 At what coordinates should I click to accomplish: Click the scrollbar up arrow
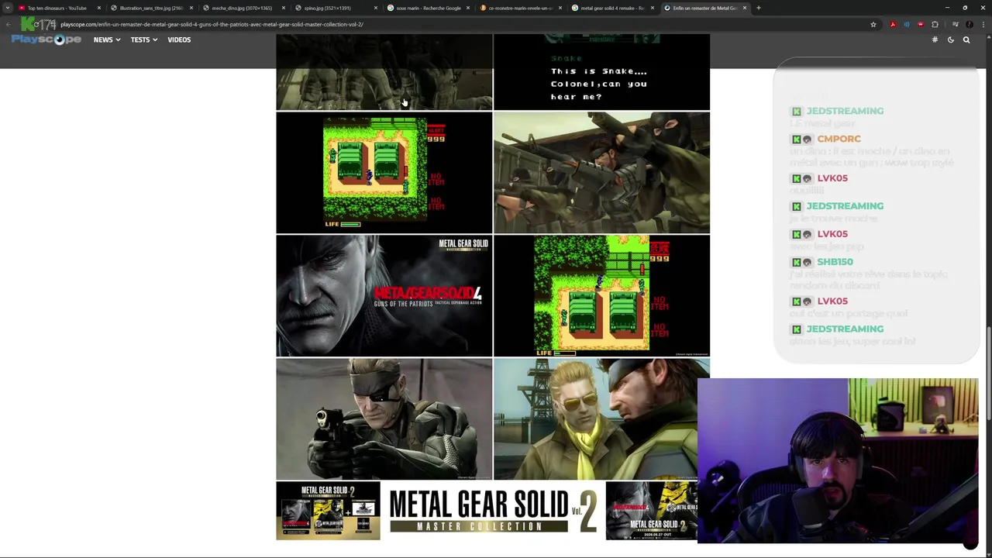(x=988, y=37)
